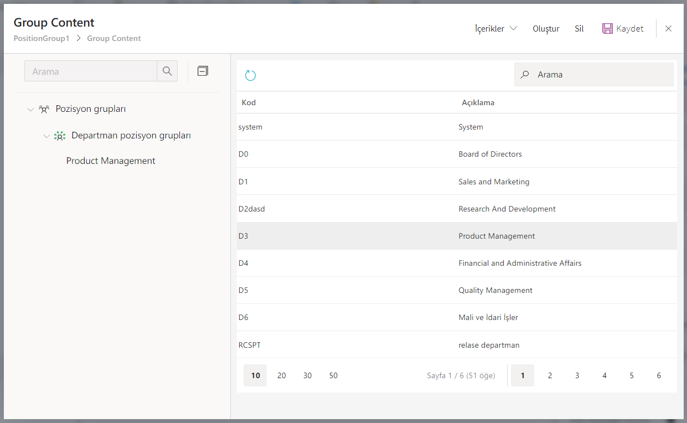This screenshot has height=423, width=687.
Task: Click the collapse-all icon beside tree search
Action: pos(203,71)
